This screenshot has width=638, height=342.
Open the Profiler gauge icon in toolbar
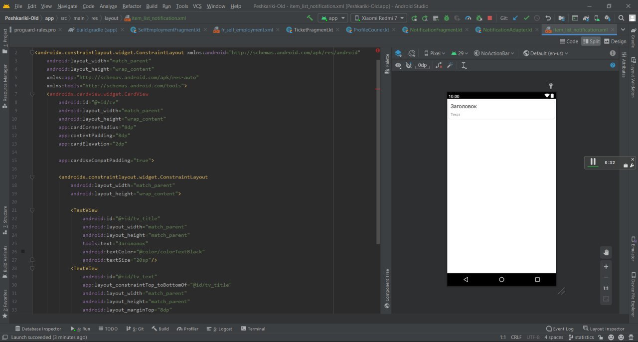coord(468,18)
